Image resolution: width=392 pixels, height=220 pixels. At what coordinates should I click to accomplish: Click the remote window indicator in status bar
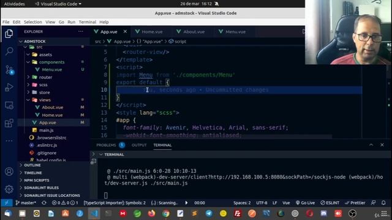tap(7, 203)
